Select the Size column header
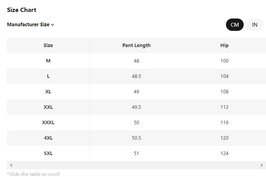Viewport: 266px width, 177px height. (x=48, y=46)
